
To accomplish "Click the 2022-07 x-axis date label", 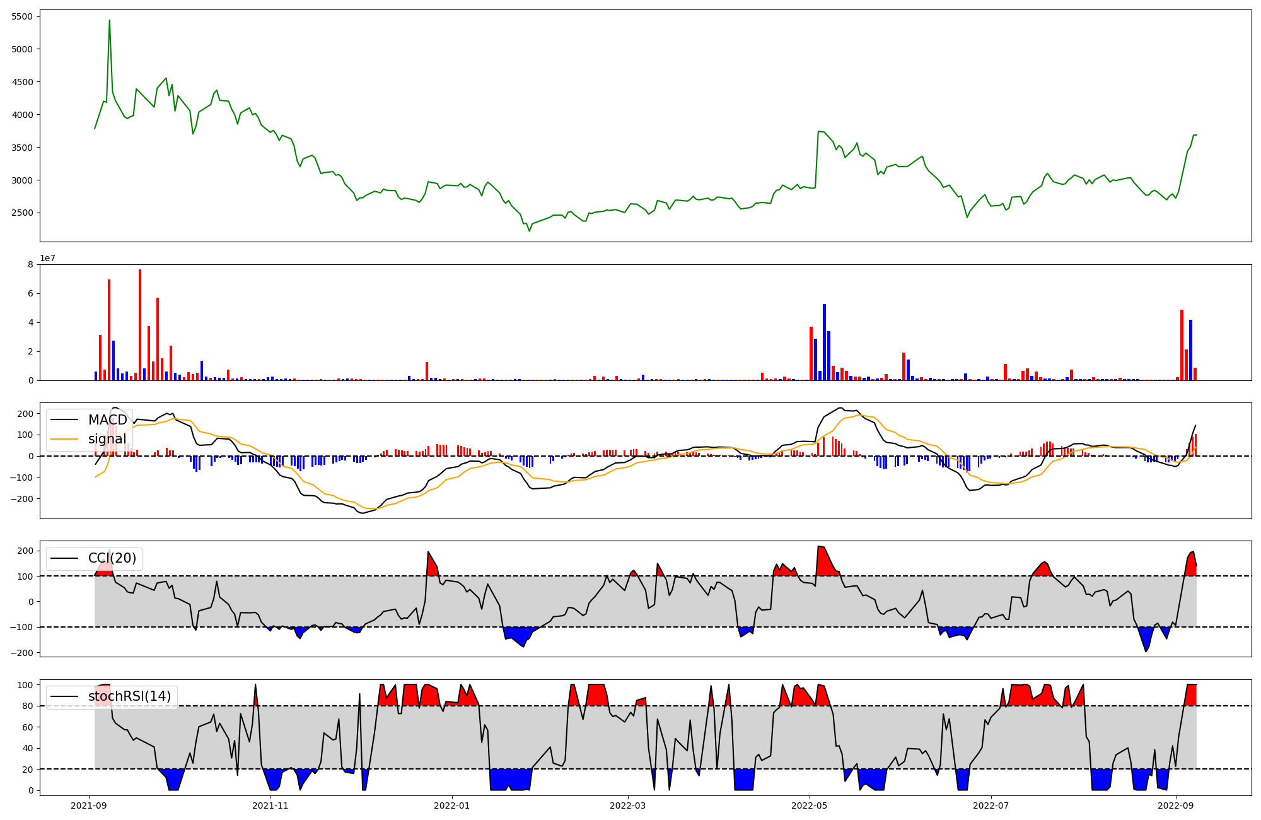I will (x=991, y=805).
